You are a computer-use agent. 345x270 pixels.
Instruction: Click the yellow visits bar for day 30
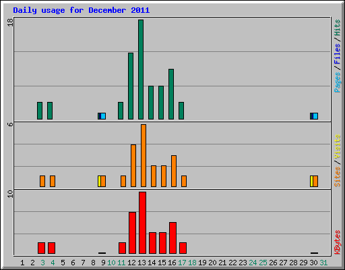[x=311, y=181]
